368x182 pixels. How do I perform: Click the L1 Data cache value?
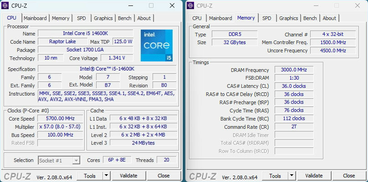(x=143, y=118)
